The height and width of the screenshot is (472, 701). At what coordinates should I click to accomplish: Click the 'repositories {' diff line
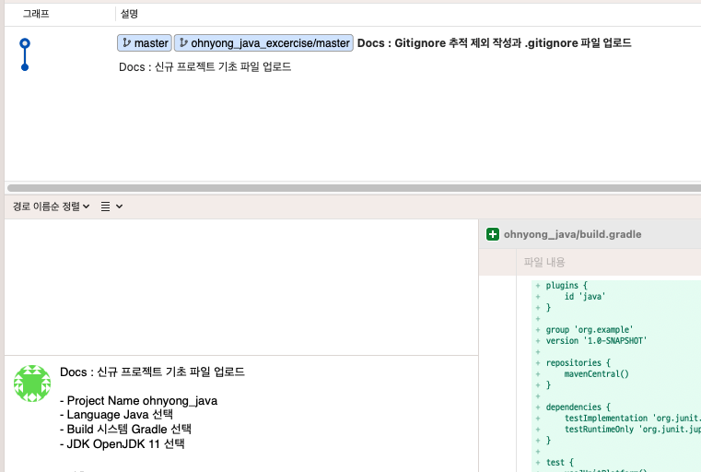click(578, 363)
